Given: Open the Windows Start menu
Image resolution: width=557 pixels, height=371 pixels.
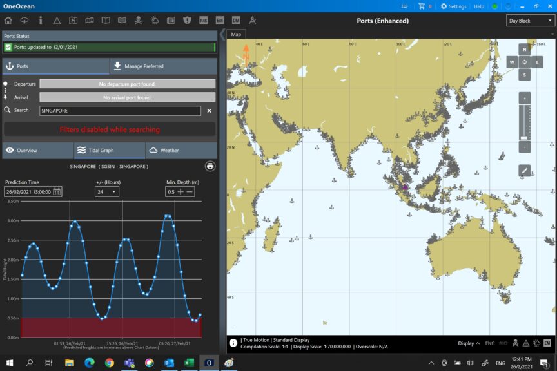Looking at the screenshot, I should pos(10,363).
